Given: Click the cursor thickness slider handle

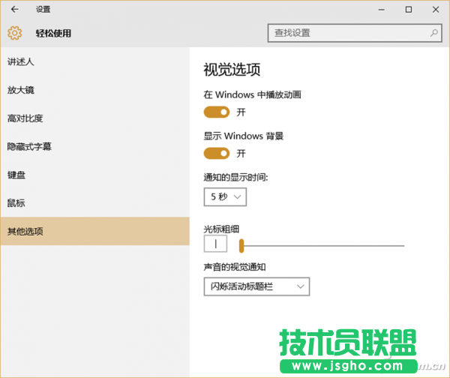Looking at the screenshot, I should [x=241, y=245].
